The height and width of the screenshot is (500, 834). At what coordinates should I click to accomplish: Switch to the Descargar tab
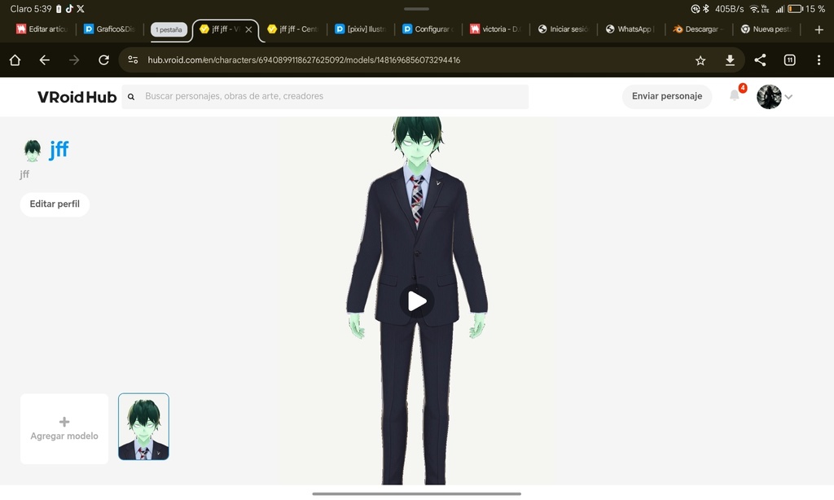click(699, 29)
